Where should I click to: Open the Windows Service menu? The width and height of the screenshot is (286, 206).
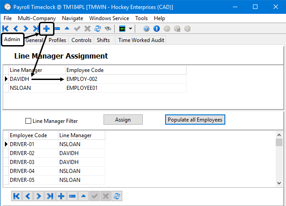pyautogui.click(x=109, y=18)
